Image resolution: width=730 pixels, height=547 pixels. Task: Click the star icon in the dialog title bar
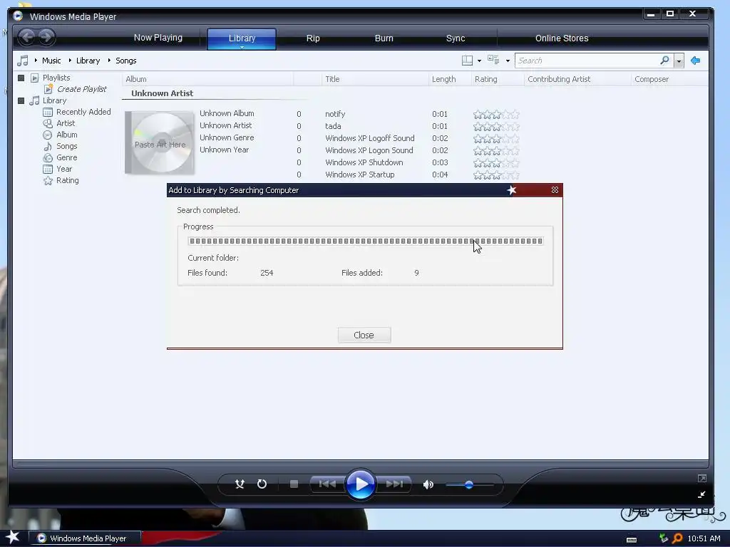click(x=512, y=189)
